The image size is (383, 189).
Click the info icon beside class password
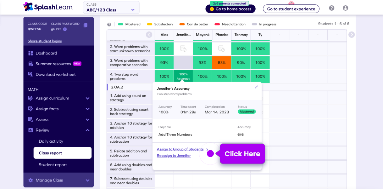65,29
